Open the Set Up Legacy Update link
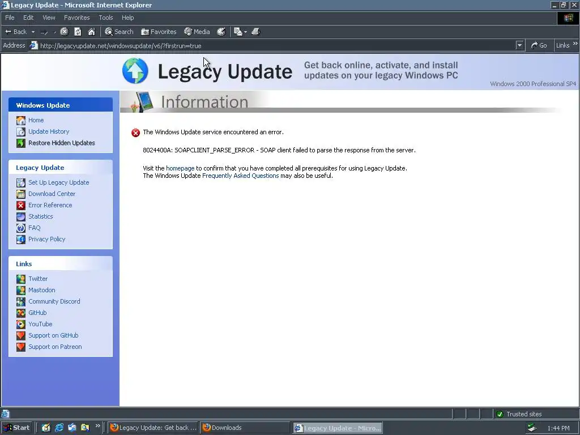The width and height of the screenshot is (580, 435). (59, 183)
